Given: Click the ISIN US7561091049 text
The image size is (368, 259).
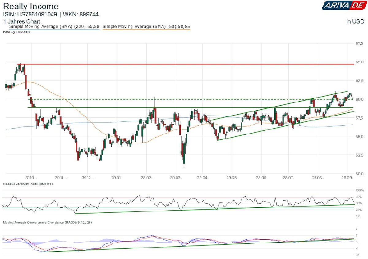Looking at the screenshot, I should pyautogui.click(x=30, y=14).
